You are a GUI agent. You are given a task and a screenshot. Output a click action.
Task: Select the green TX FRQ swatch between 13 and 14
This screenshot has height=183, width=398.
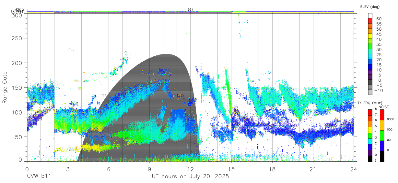click(370, 135)
